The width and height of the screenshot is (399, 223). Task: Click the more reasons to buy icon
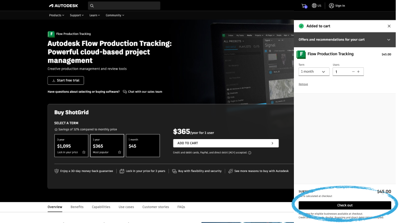tap(231, 171)
